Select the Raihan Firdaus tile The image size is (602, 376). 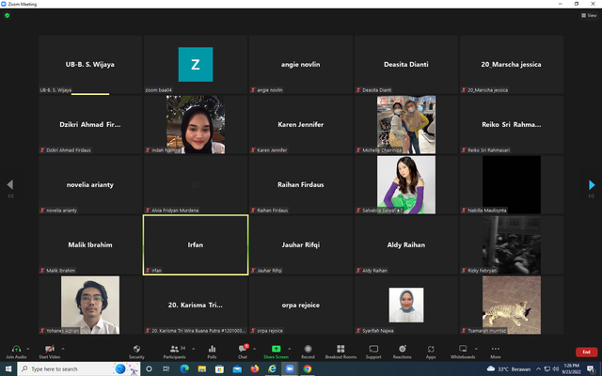point(301,184)
